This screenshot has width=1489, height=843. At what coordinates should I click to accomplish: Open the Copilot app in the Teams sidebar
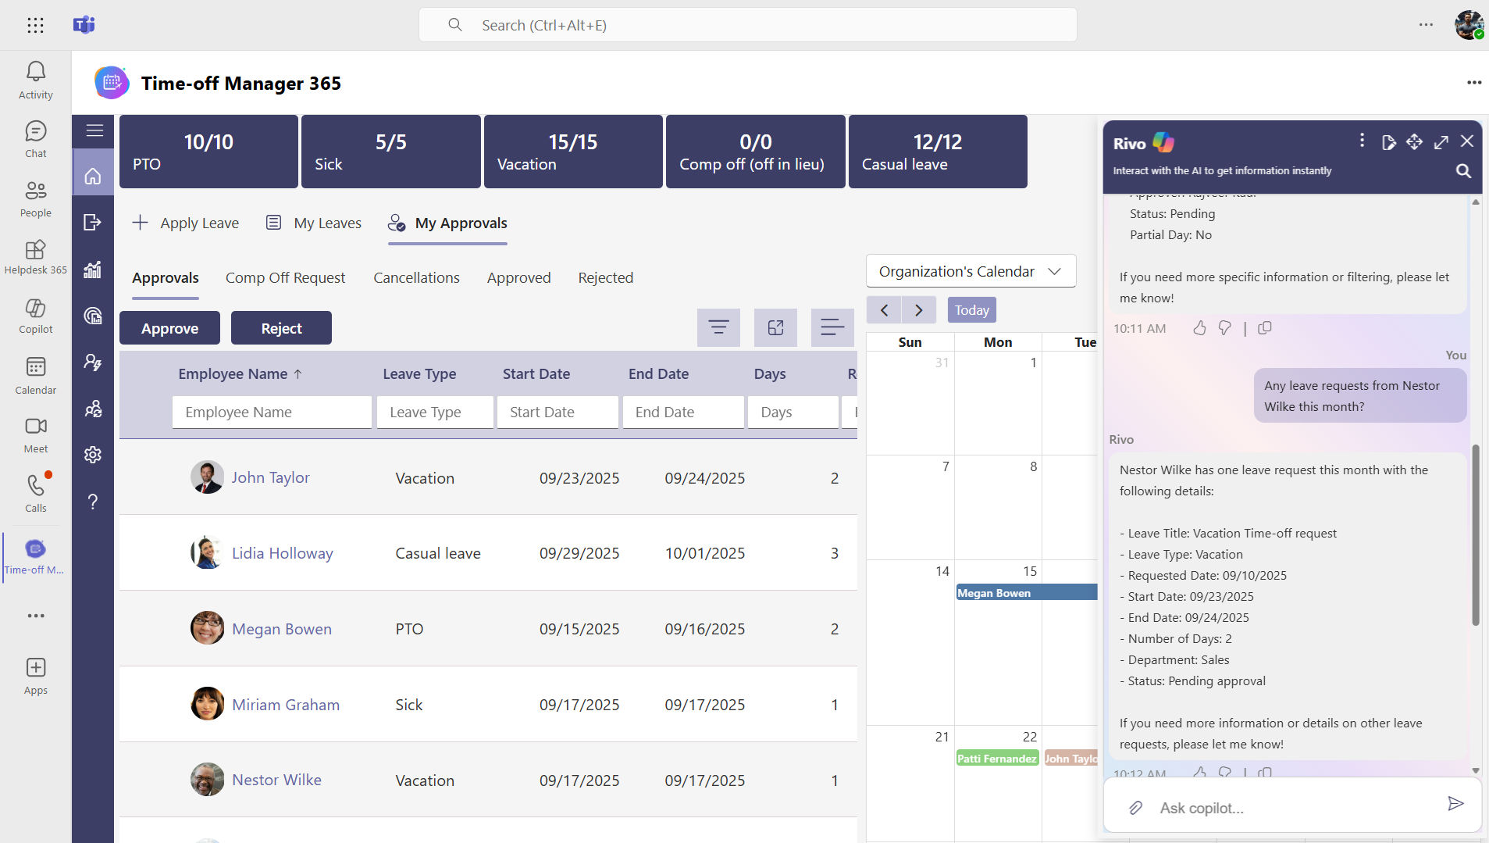(35, 316)
